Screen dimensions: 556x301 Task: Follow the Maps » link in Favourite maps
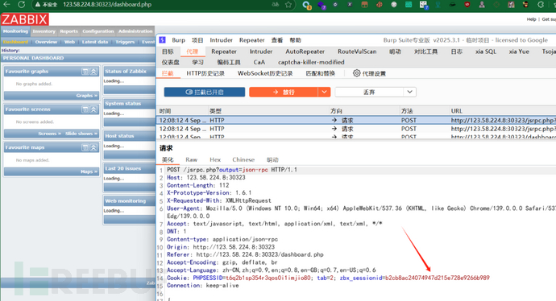[89, 171]
